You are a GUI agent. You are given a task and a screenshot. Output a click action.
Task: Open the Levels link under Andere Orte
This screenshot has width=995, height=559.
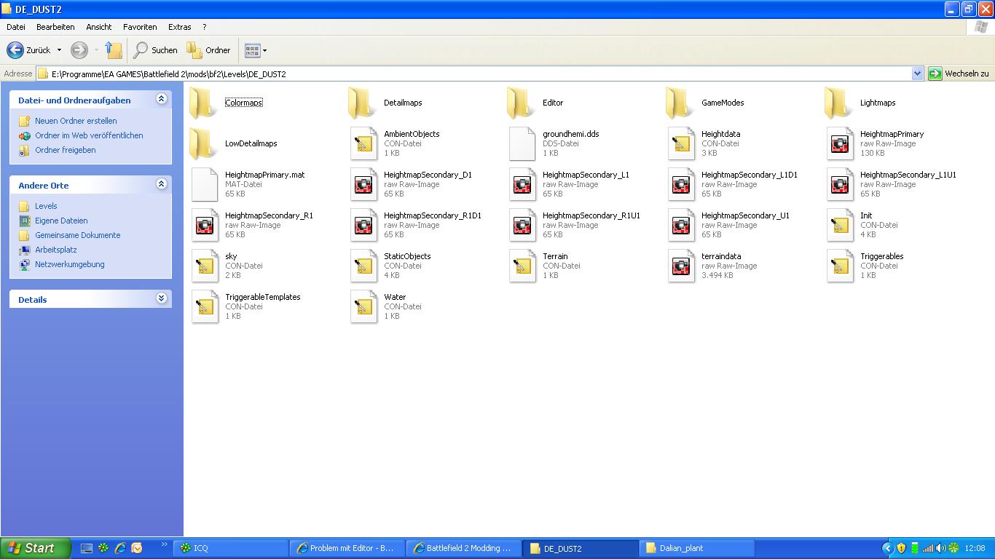coord(46,206)
